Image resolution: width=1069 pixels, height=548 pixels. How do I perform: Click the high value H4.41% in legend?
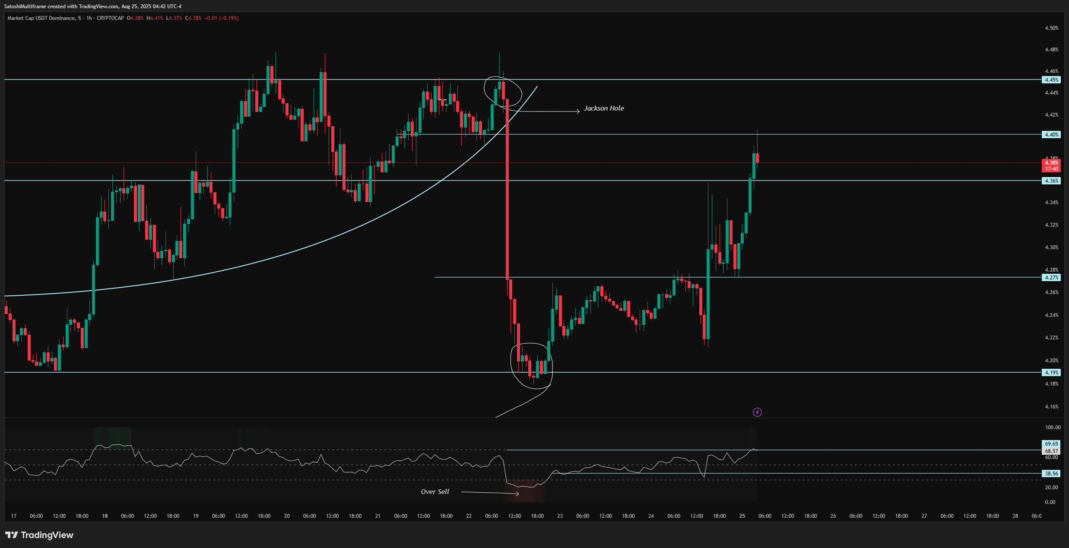155,18
